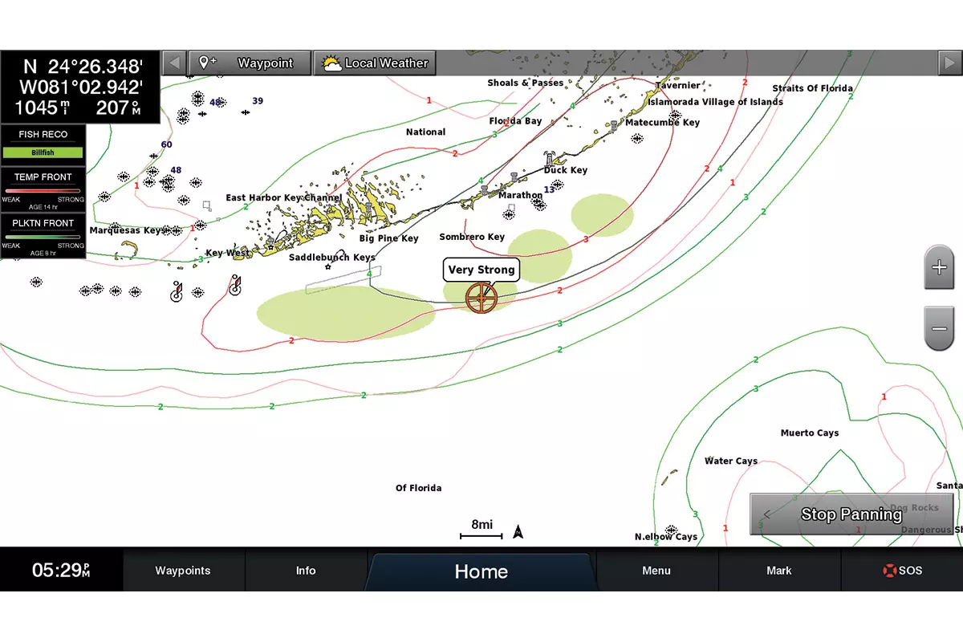This screenshot has height=642, width=963.
Task: Open the Menu item in bottom bar
Action: click(656, 571)
